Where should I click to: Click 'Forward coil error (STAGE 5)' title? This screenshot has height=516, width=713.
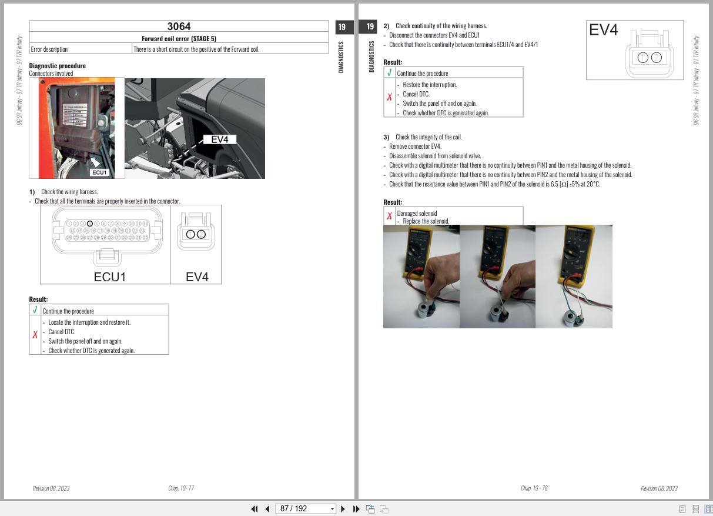[179, 39]
